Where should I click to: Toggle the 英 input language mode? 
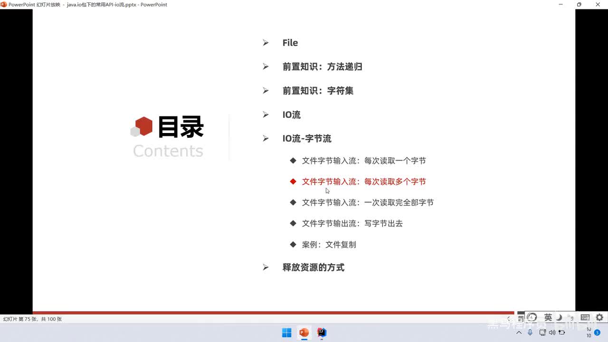tap(548, 317)
